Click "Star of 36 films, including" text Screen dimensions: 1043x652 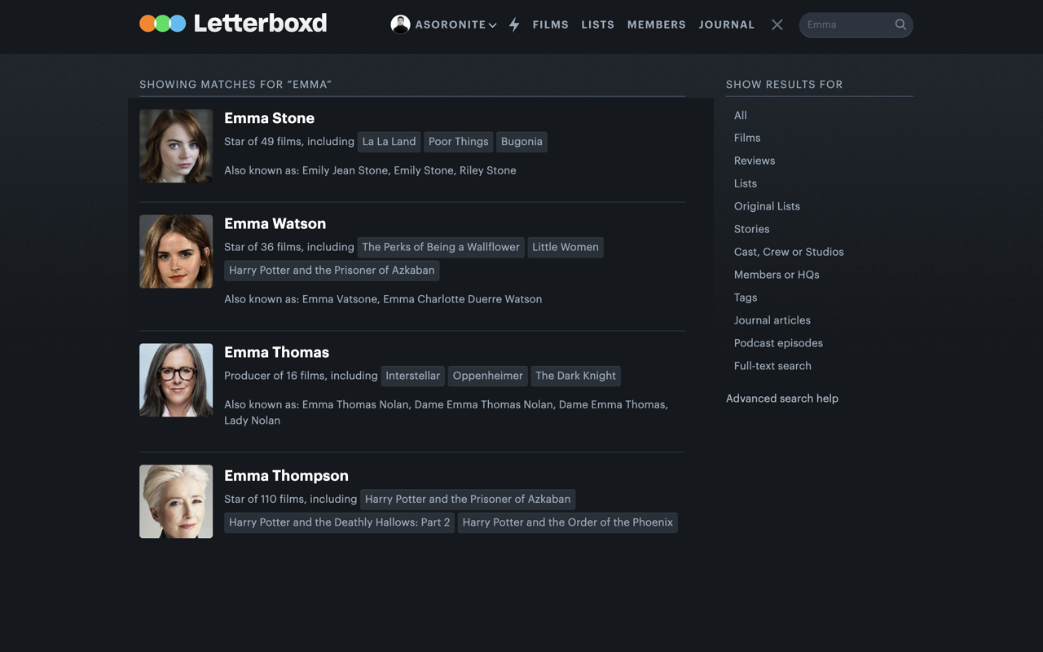289,247
